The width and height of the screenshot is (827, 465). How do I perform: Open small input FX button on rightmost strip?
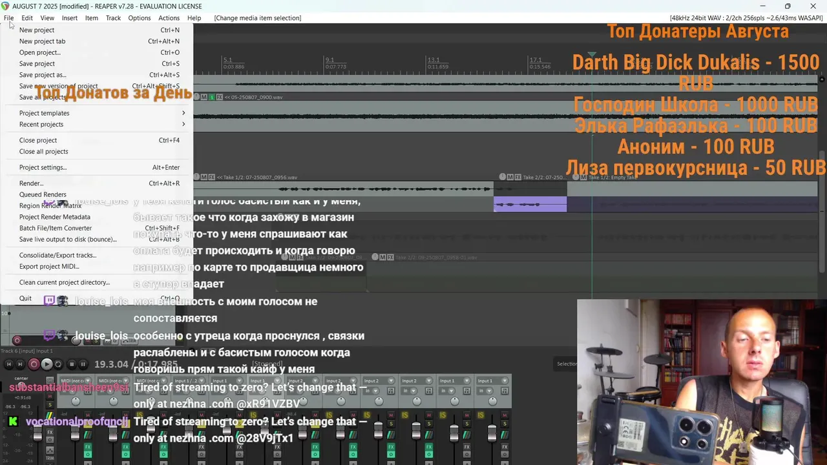tap(505, 391)
